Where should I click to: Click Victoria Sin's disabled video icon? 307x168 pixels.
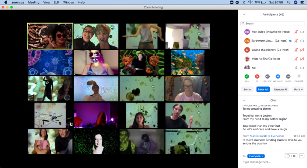(x=302, y=59)
